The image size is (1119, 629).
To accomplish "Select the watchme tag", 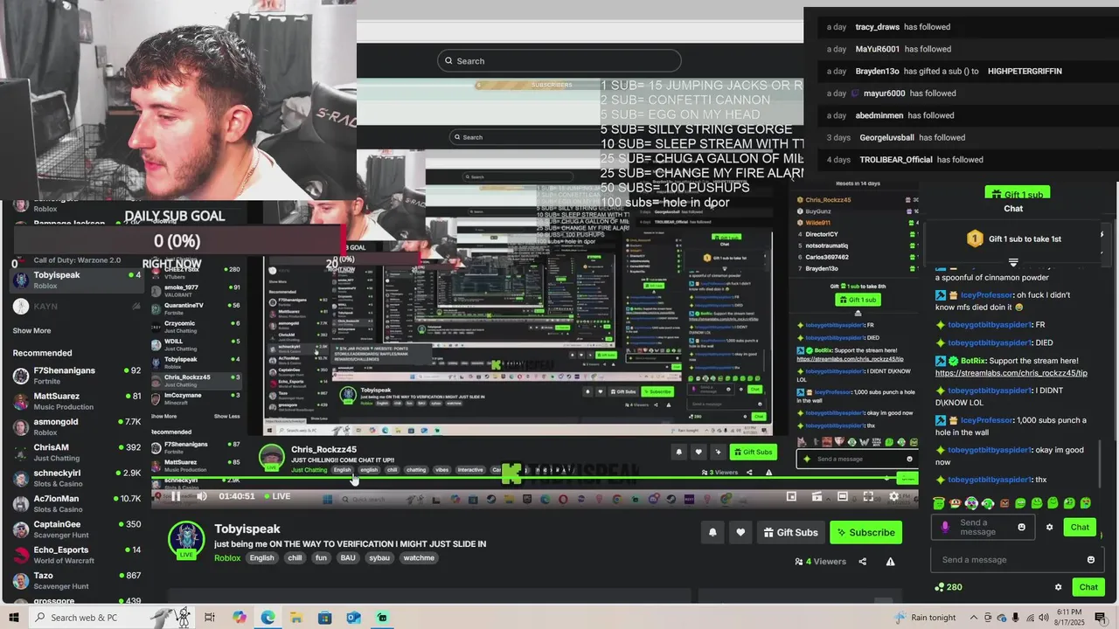I will [419, 557].
